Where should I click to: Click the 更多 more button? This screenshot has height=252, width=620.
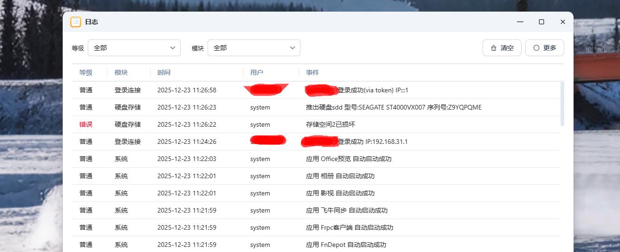click(545, 48)
